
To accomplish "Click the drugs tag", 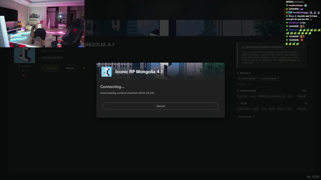I will coord(281,109).
